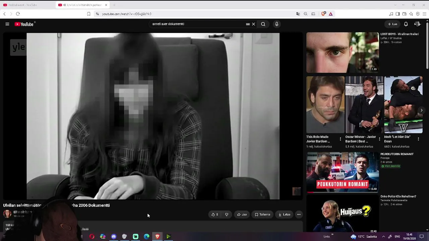This screenshot has height=241, width=429.
Task: Show next shorts with right chevron
Action: (x=421, y=110)
